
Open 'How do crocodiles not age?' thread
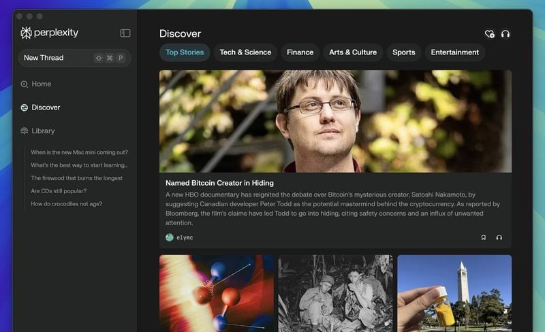[x=66, y=204]
